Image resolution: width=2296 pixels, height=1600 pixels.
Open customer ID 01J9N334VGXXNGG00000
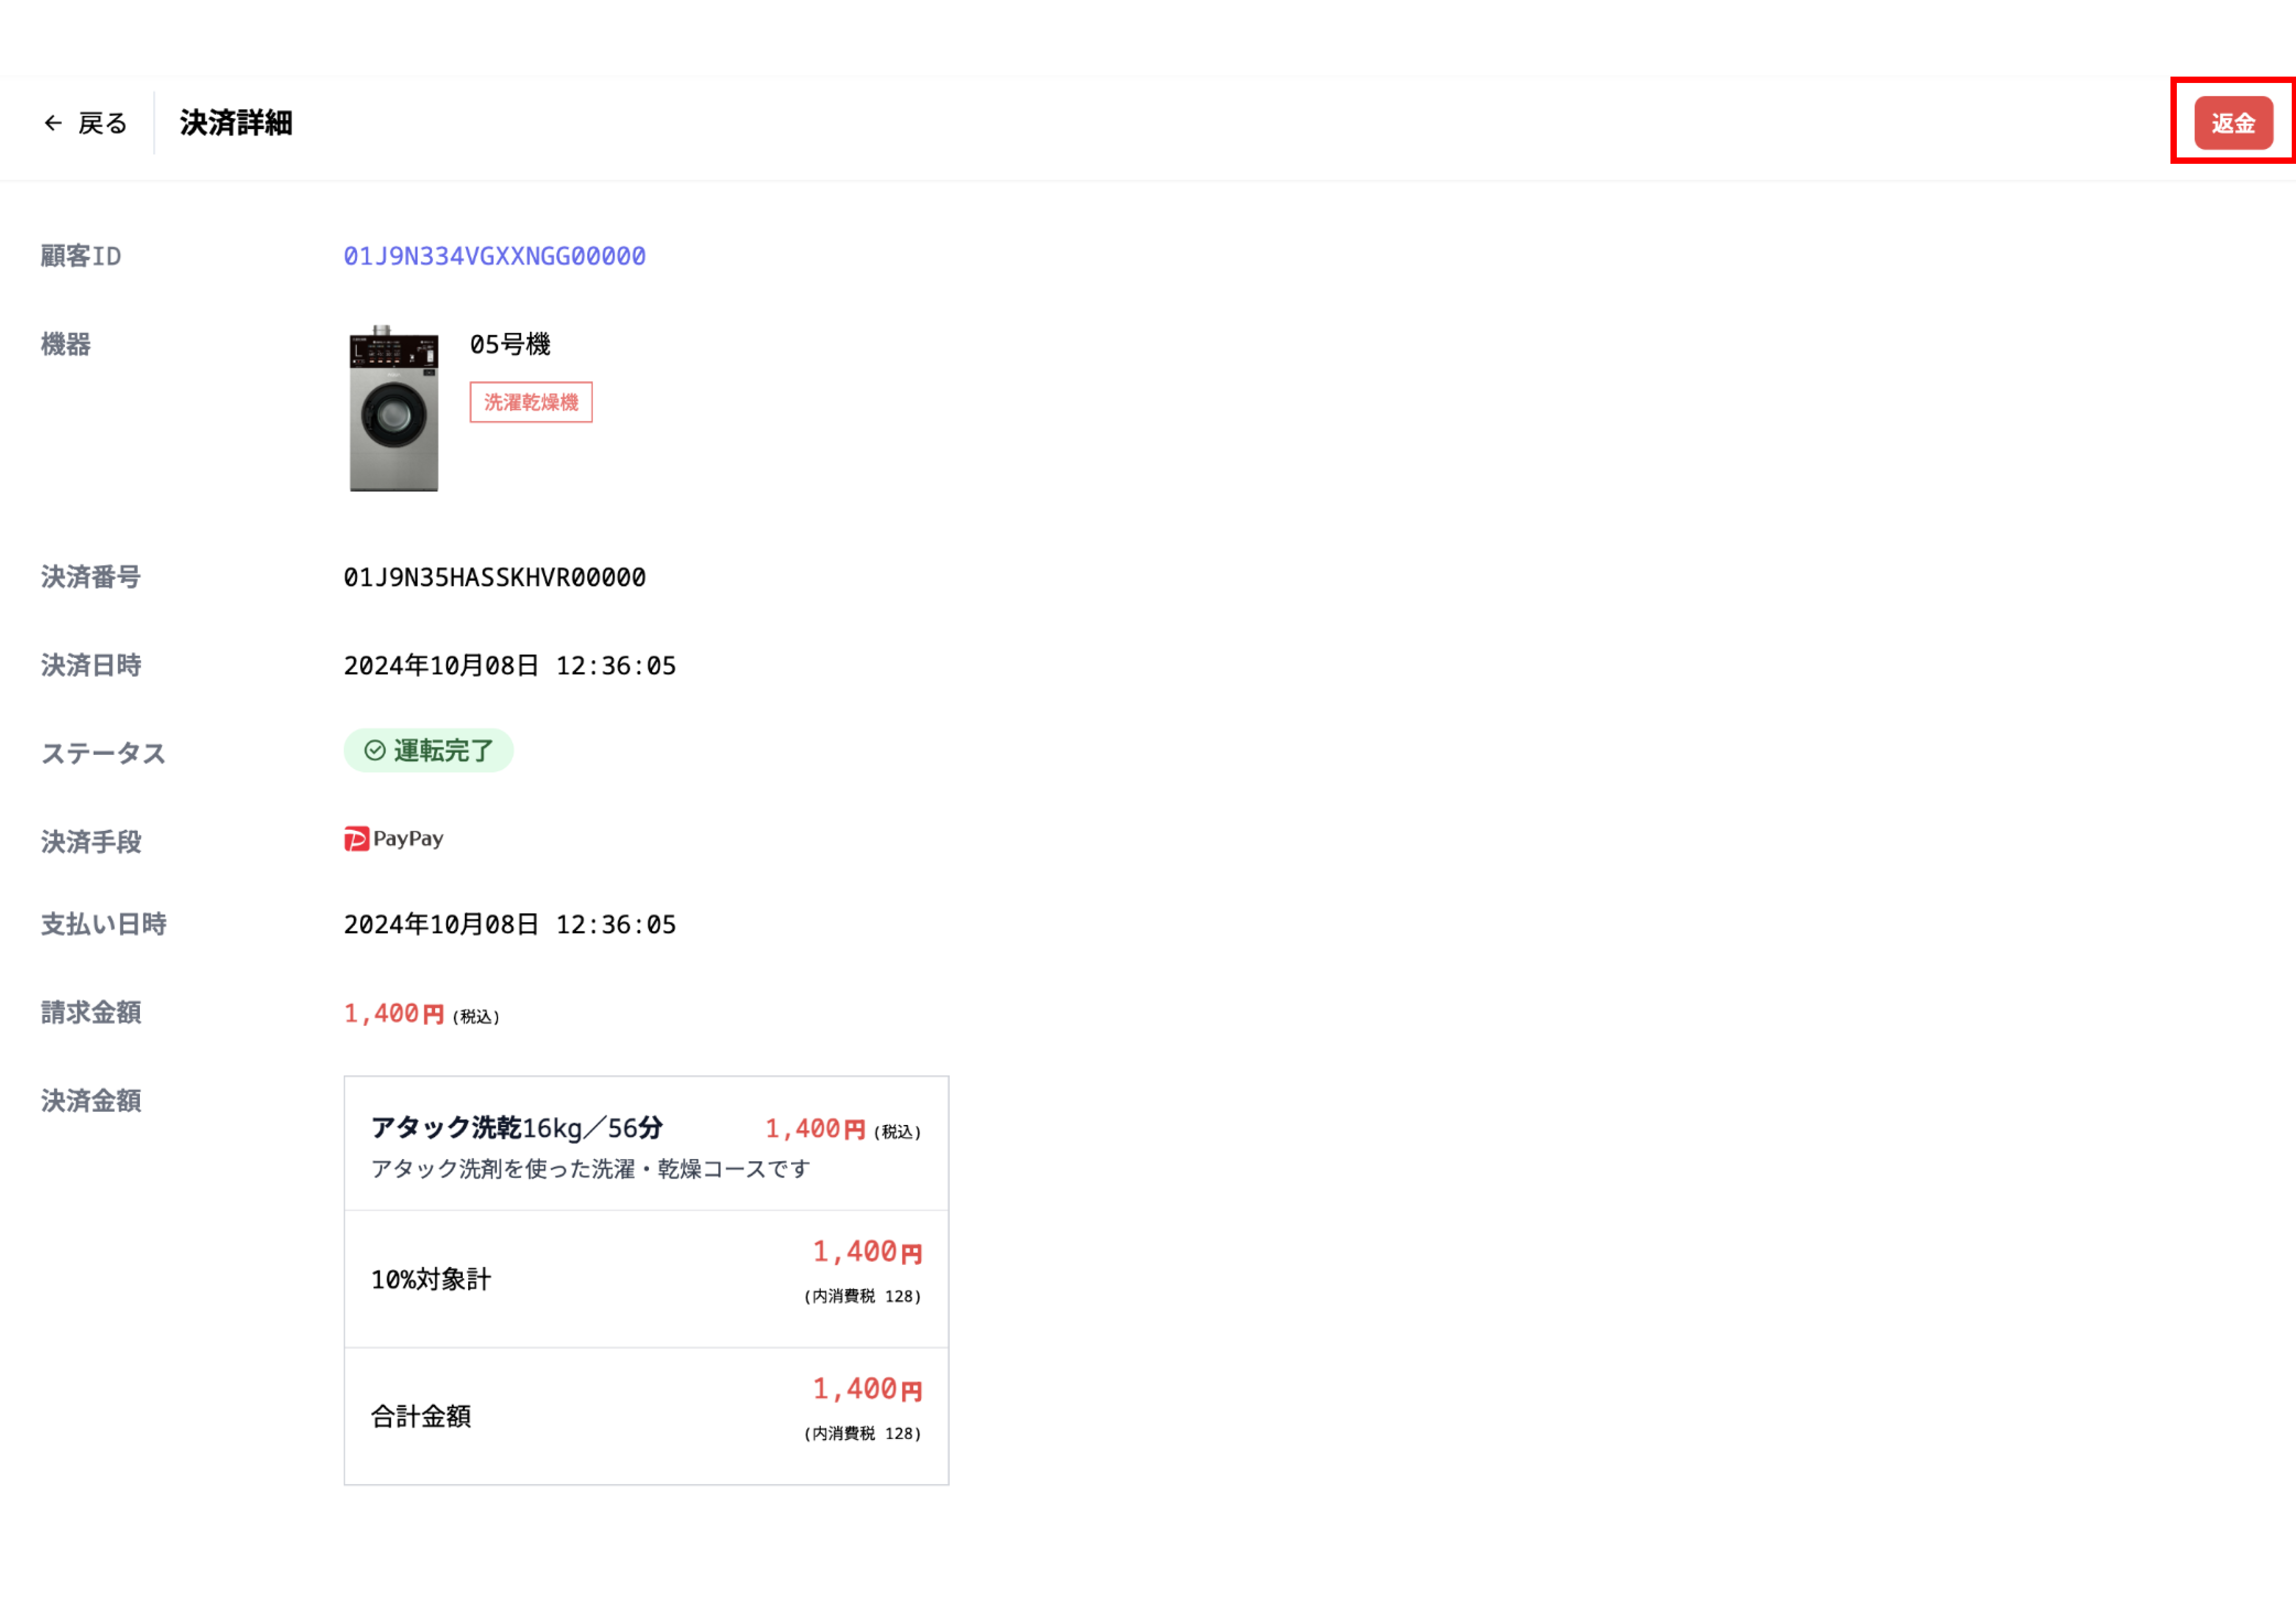pos(494,256)
